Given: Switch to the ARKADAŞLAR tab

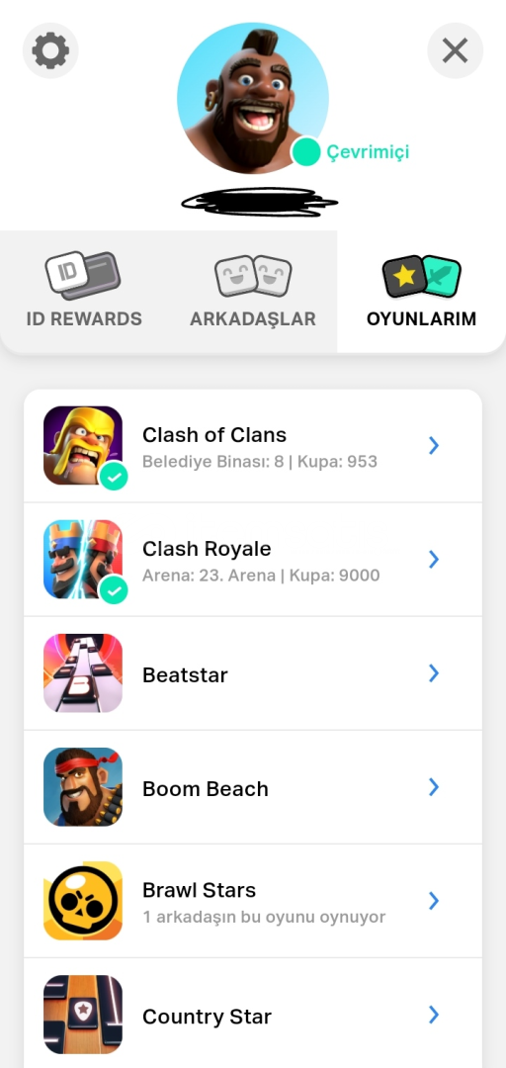Looking at the screenshot, I should [253, 291].
